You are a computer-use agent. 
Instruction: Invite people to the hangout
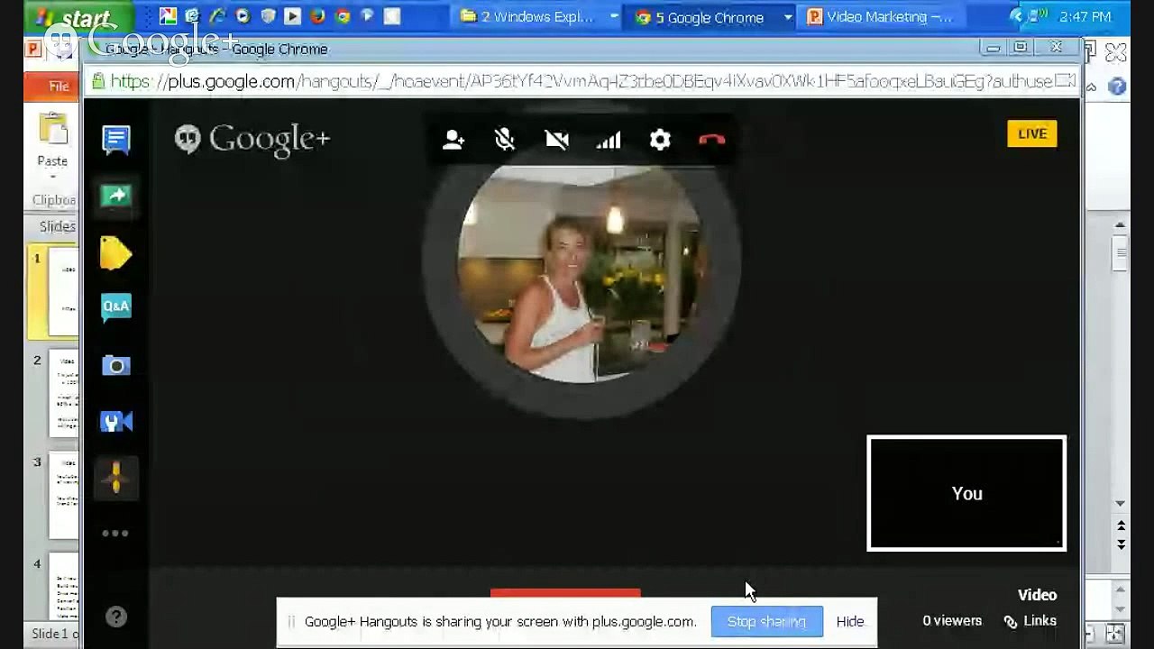coord(453,140)
